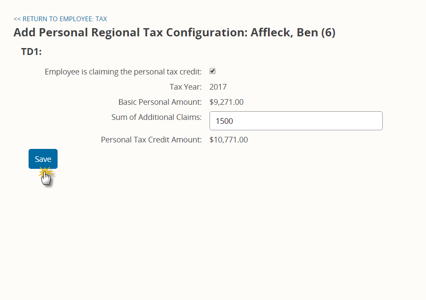The image size is (426, 300).
Task: Place cursor after 1500 in claims box
Action: (233, 121)
